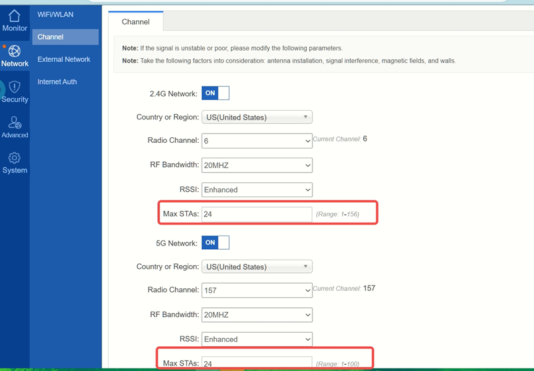Open the 5G RF Bandwidth dropdown
Image resolution: width=534 pixels, height=371 pixels.
point(257,315)
